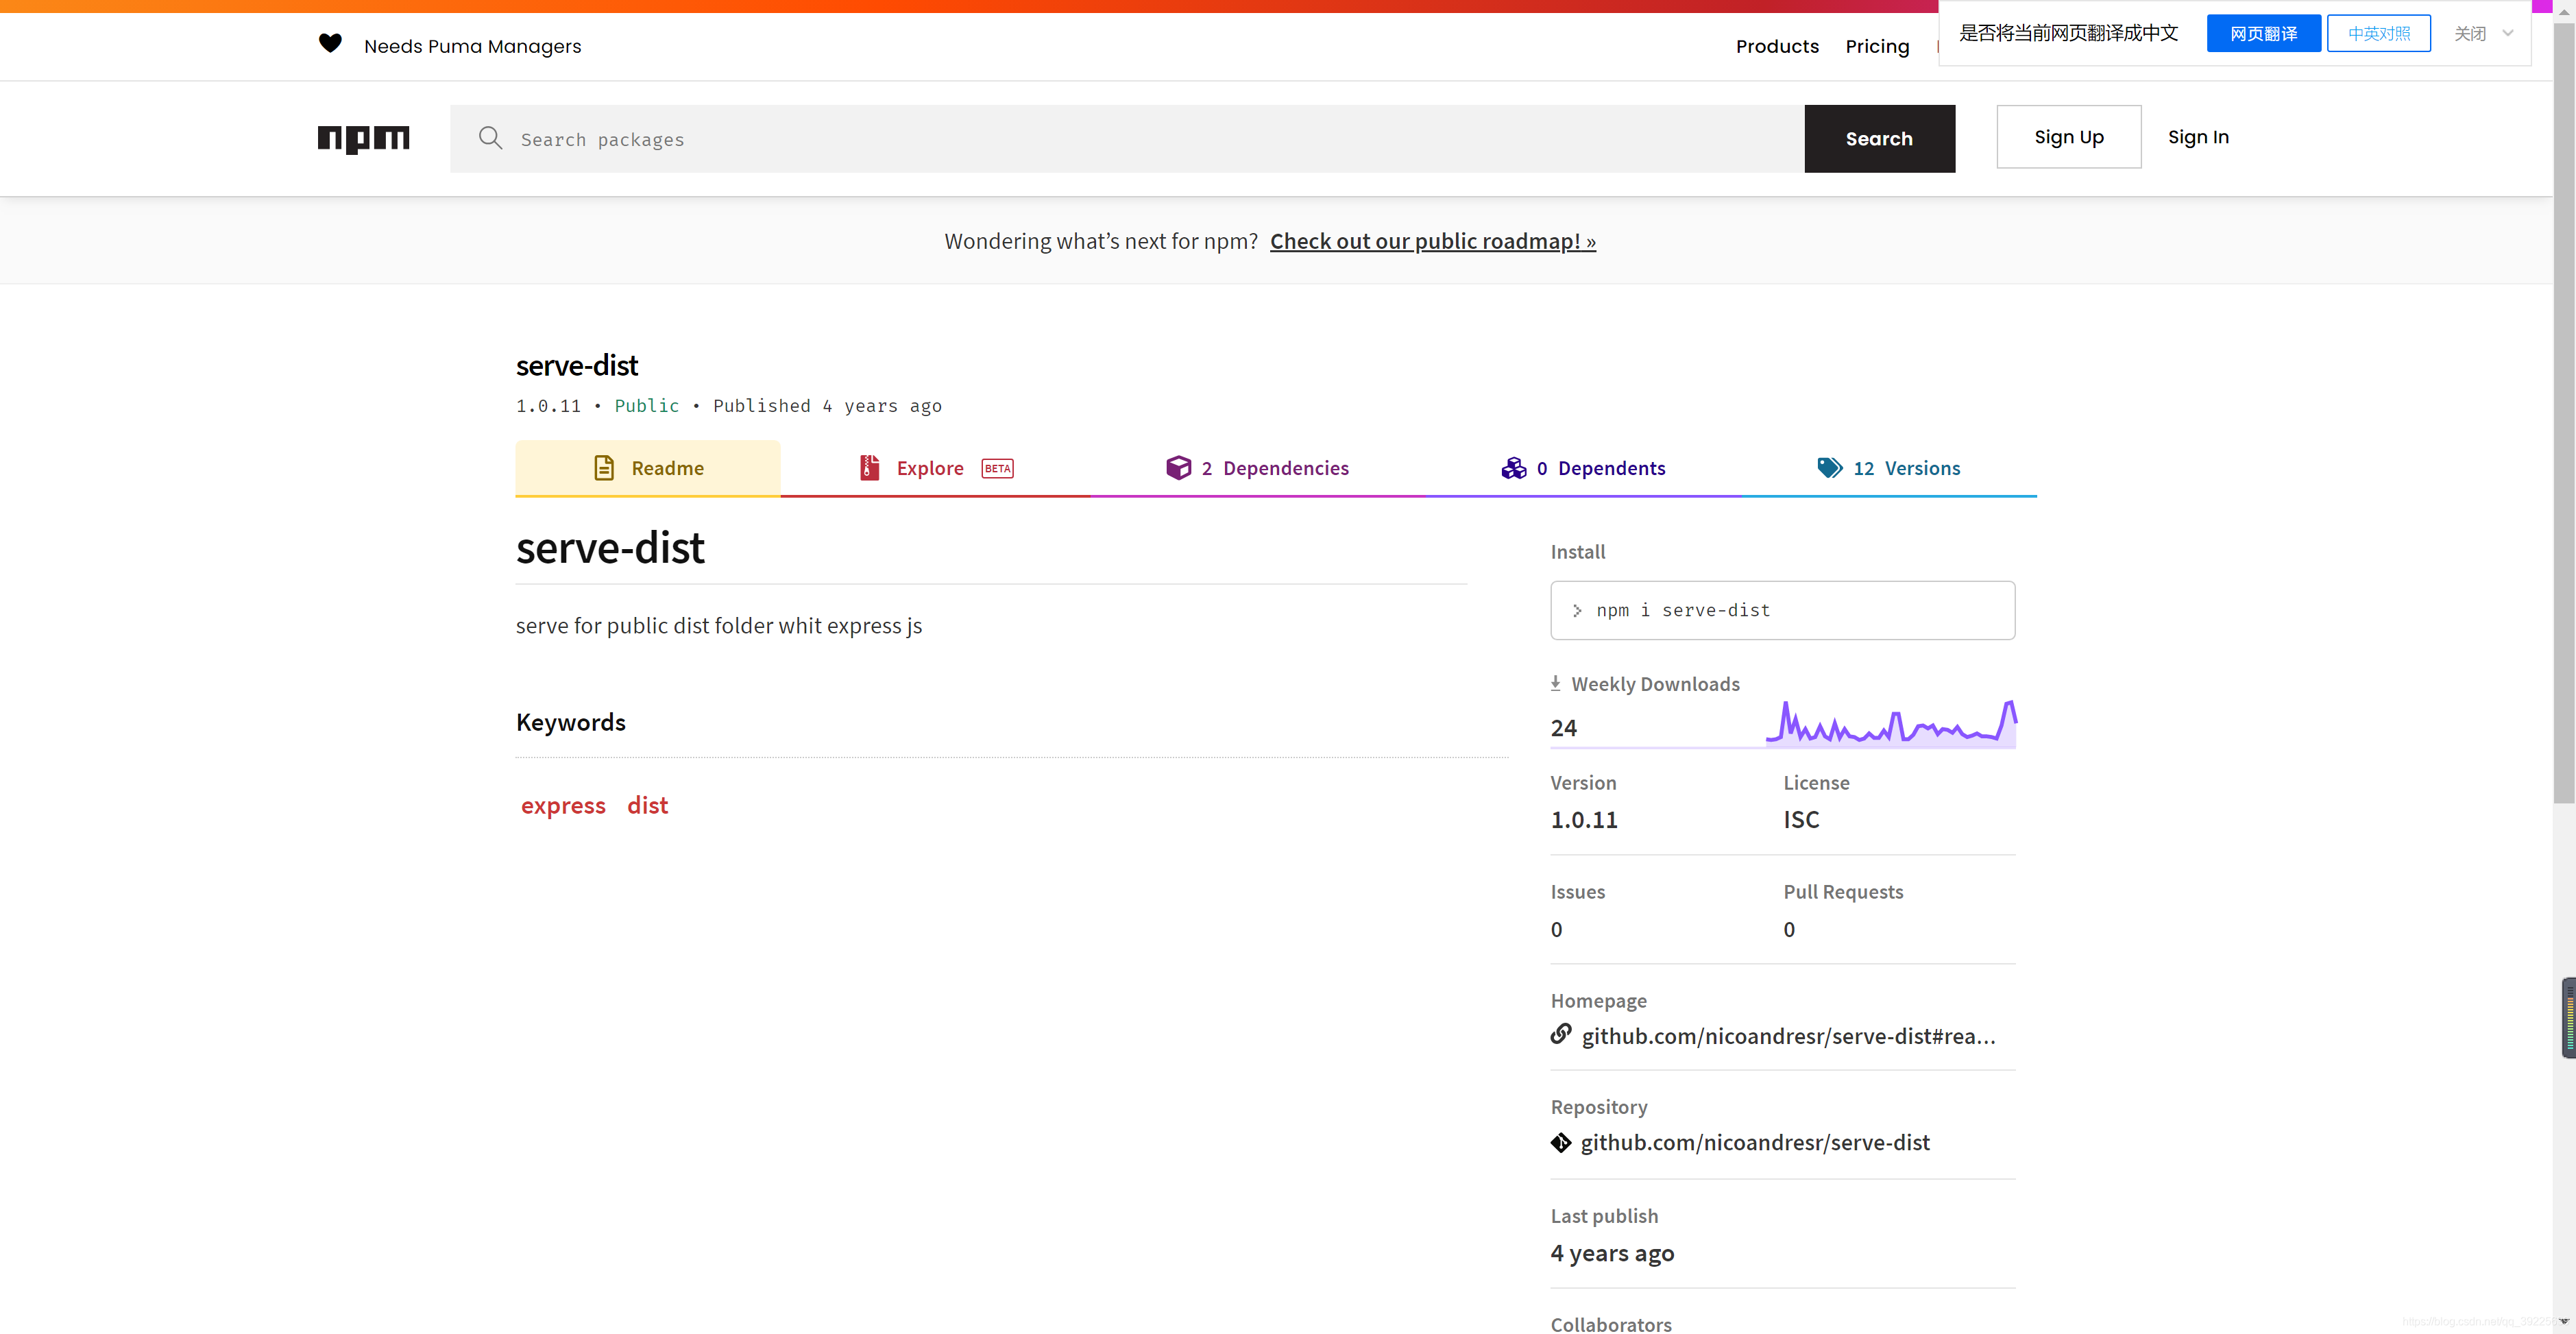Click the weekly downloads sparkline chart
Viewport: 2576px width, 1334px height.
click(1890, 723)
